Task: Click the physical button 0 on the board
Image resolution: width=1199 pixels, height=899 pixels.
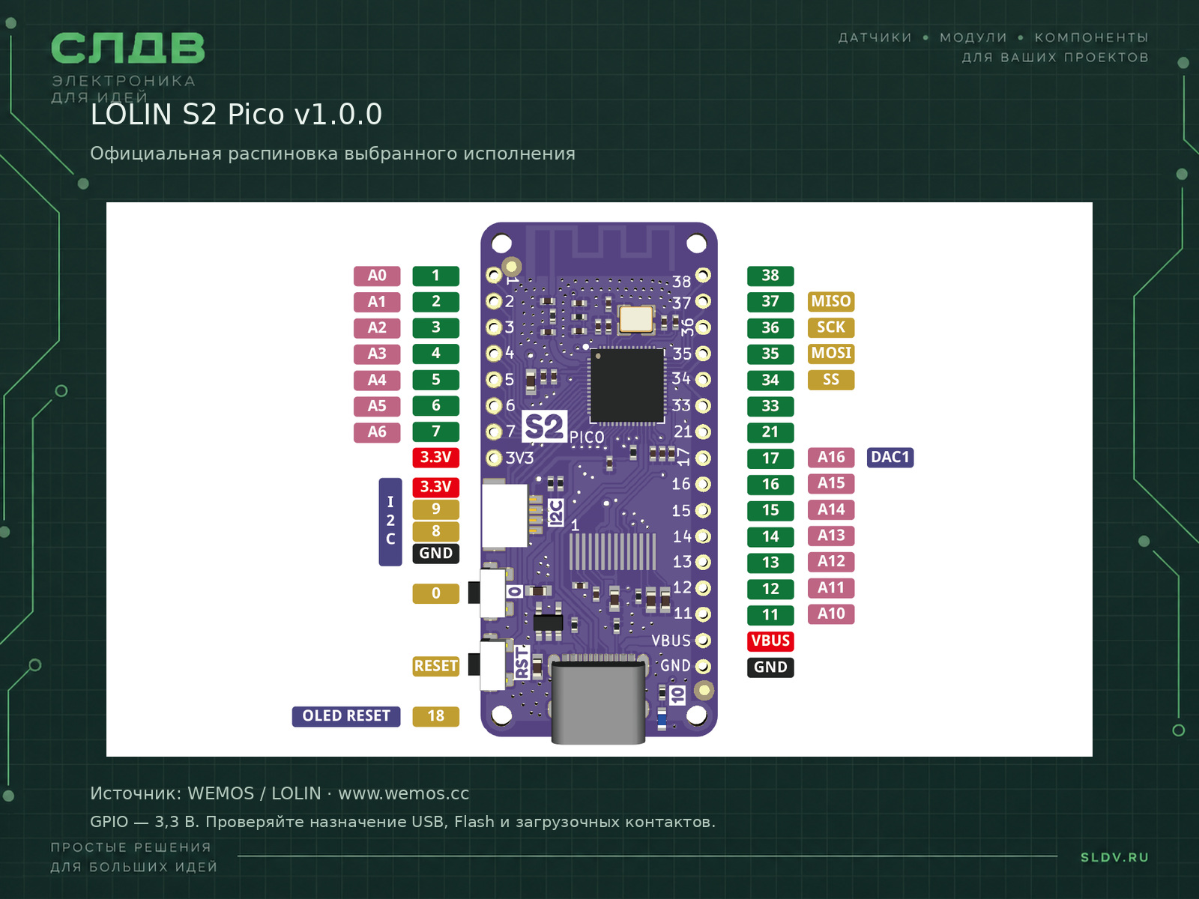Action: coord(488,593)
